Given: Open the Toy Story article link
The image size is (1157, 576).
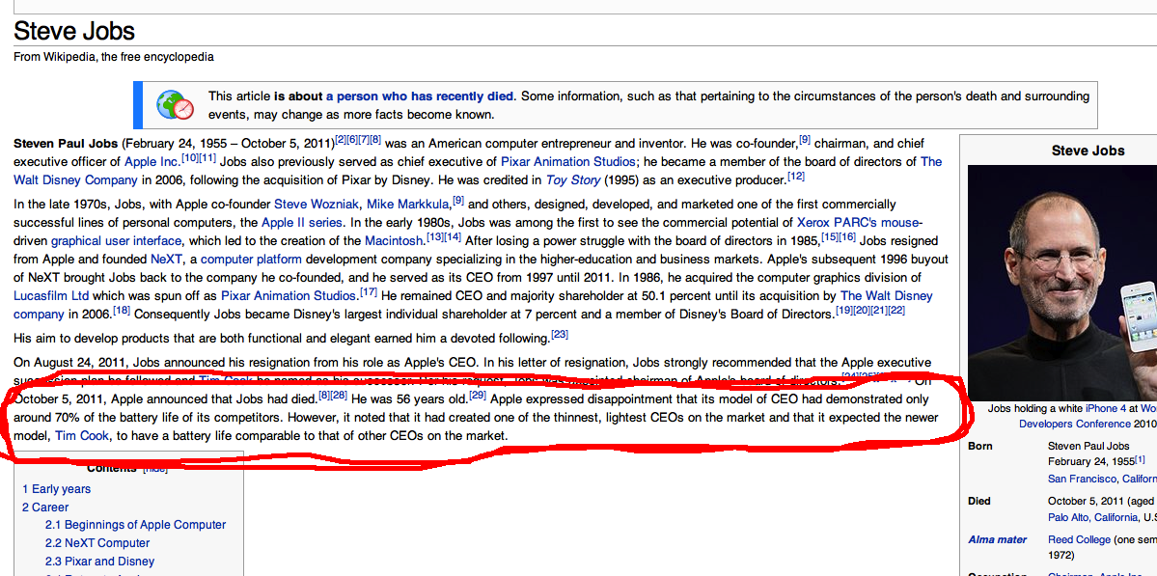Looking at the screenshot, I should point(573,180).
